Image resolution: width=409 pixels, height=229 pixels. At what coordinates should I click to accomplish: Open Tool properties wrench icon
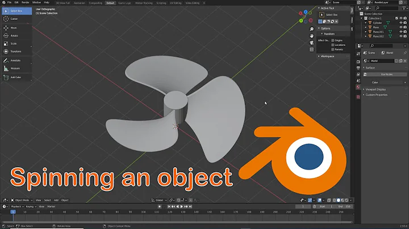(x=358, y=54)
